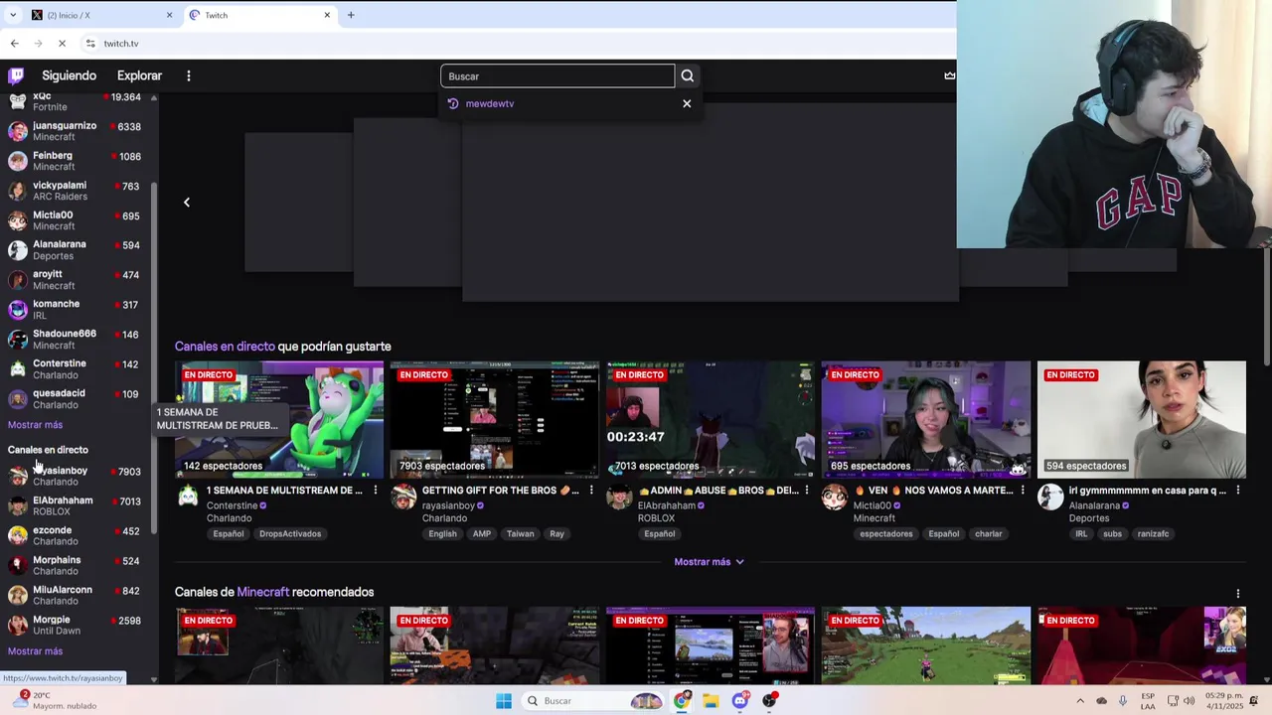This screenshot has height=715, width=1272.
Task: Open Canales en directo link heading
Action: 225,347
